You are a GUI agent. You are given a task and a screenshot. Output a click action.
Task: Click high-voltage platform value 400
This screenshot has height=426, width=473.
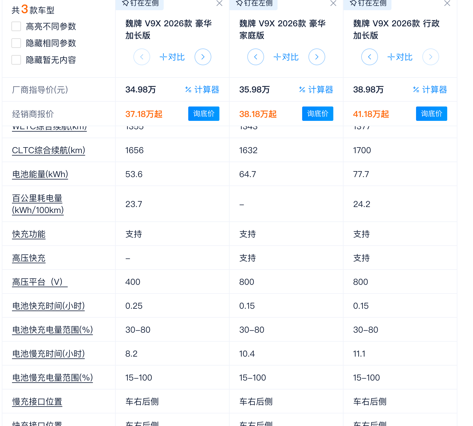(x=133, y=282)
